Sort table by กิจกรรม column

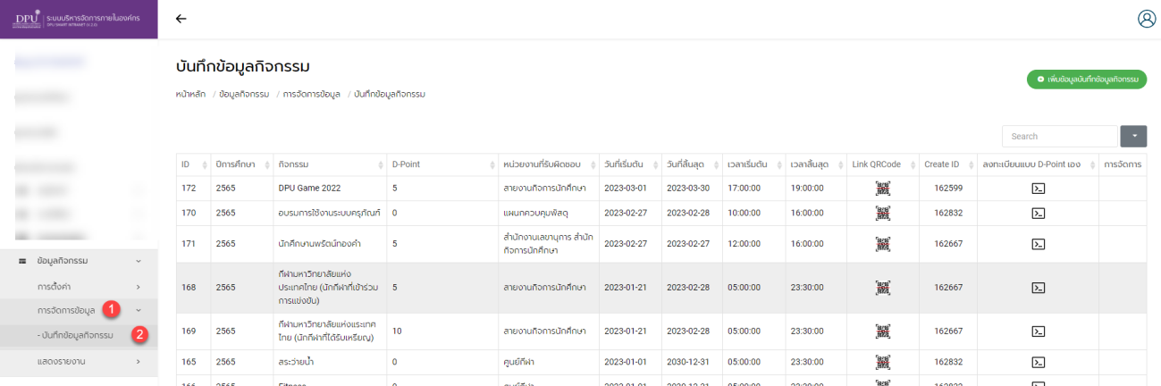coord(330,164)
